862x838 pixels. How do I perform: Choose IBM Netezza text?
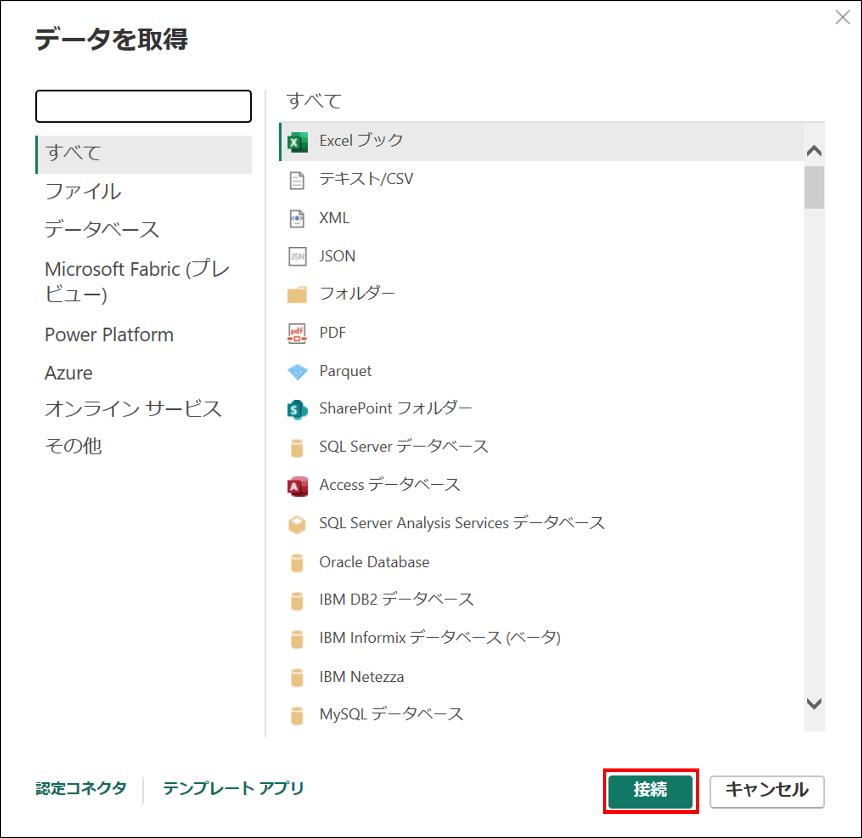(x=362, y=677)
